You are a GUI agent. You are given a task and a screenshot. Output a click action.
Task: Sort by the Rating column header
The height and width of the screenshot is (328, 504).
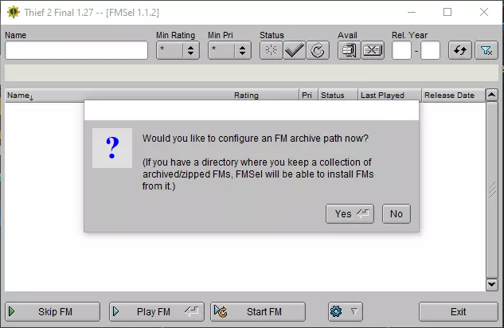(265, 96)
